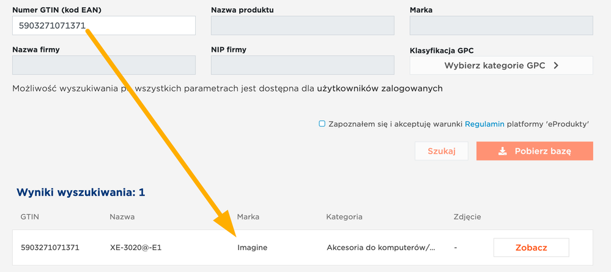Click the Zobacz button in the result row
This screenshot has width=611, height=272.
(531, 248)
